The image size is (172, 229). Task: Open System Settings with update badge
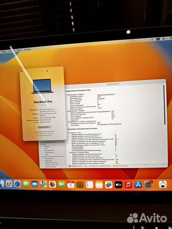(148, 184)
